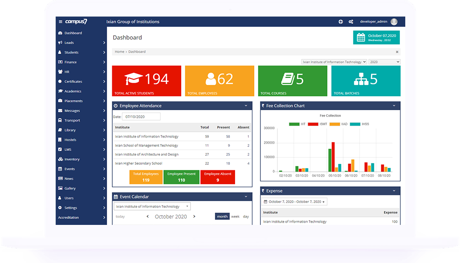
Task: Open the Accreditation menu item
Action: point(81,217)
